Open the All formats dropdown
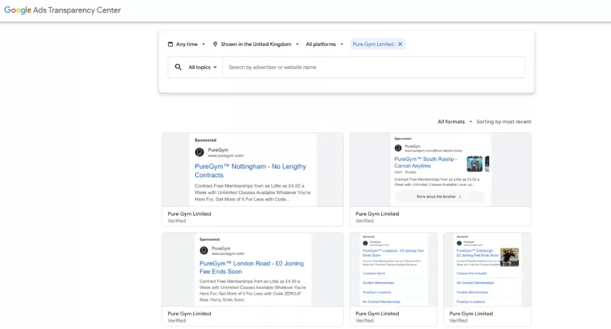611x329 pixels. (455, 122)
